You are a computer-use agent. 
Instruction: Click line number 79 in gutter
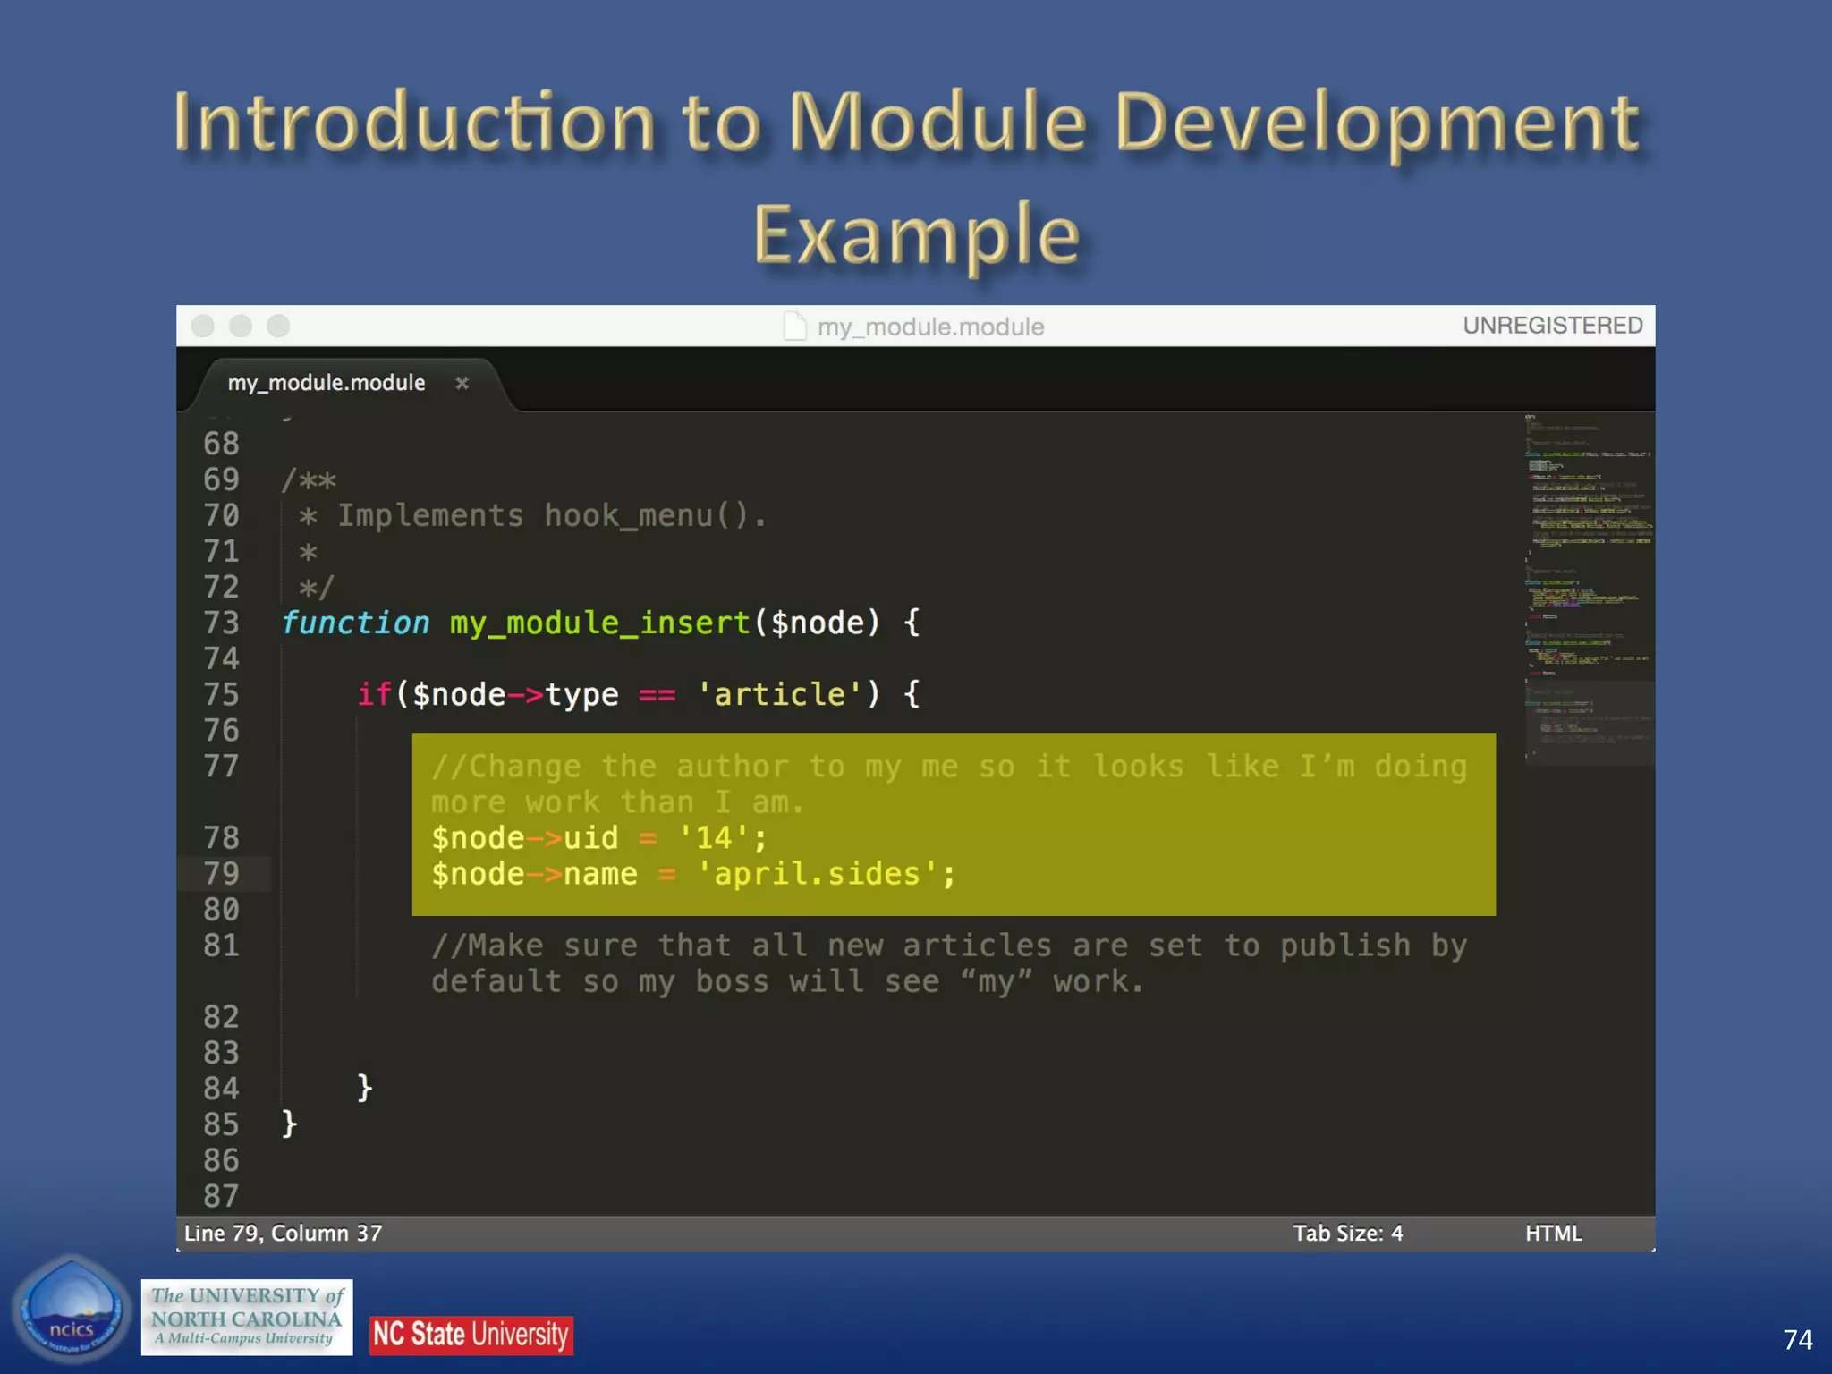tap(221, 874)
